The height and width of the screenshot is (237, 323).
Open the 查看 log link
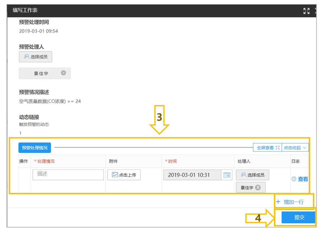[303, 179]
